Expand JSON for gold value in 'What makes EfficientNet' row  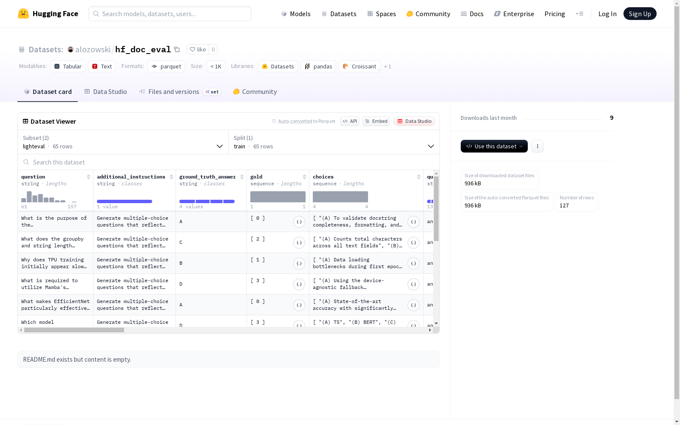pos(299,305)
